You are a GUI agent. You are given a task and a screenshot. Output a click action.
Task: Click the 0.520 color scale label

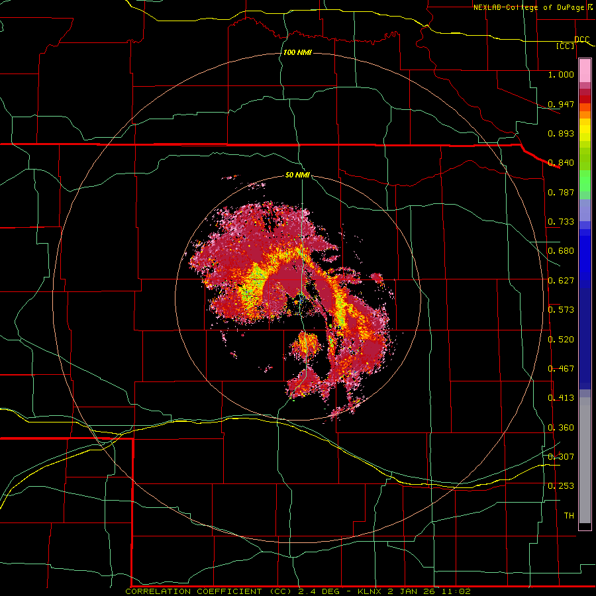561,340
